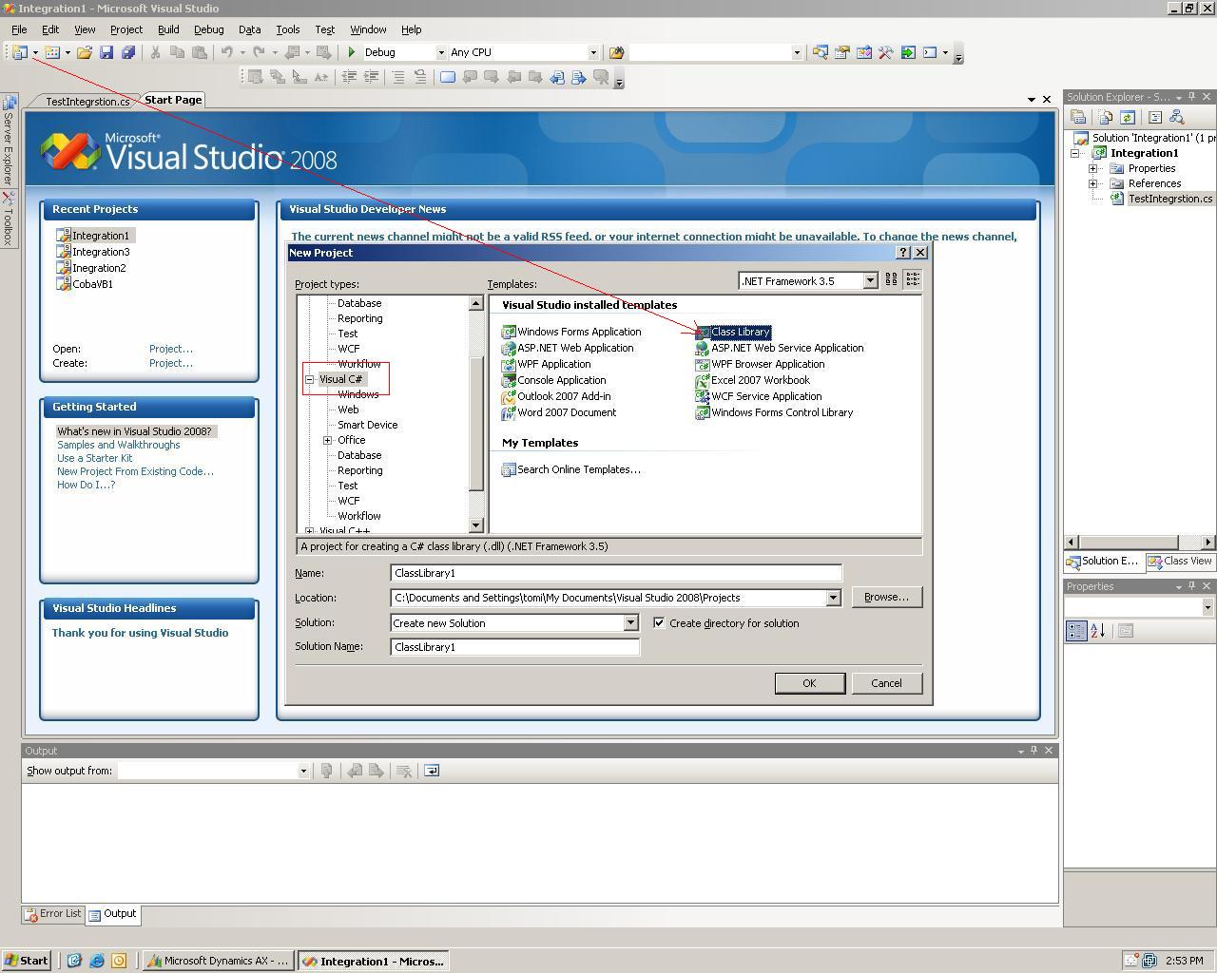Click the Undo arrow icon
Viewport: 1217px width, 973px height.
pyautogui.click(x=226, y=52)
